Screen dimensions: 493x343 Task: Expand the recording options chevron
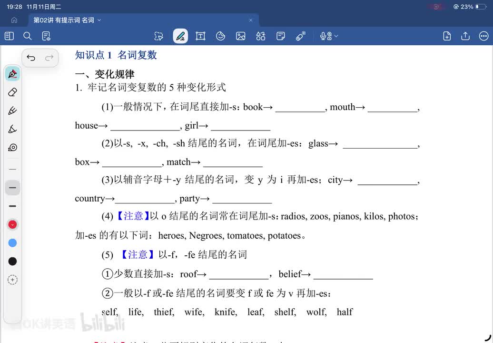coord(336,36)
